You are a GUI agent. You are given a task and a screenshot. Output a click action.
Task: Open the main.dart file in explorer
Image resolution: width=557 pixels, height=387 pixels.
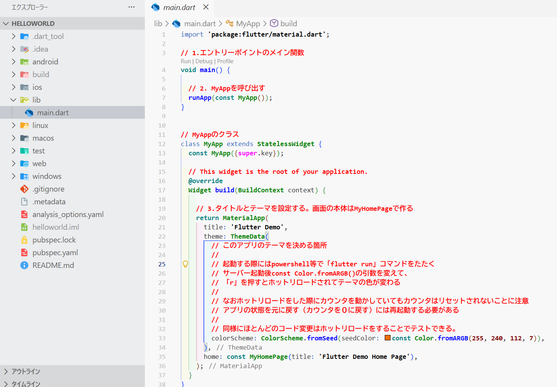(x=72, y=113)
